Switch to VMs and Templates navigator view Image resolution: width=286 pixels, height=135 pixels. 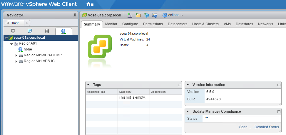click(x=30, y=31)
